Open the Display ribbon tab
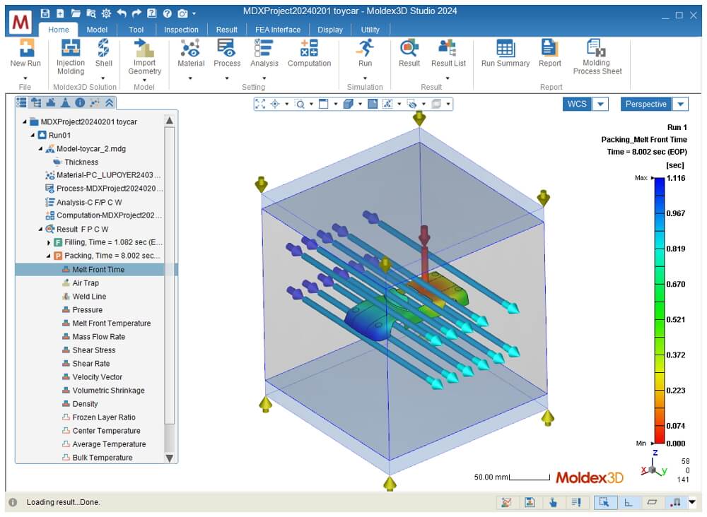Viewport: 707px width, 517px height. [330, 30]
